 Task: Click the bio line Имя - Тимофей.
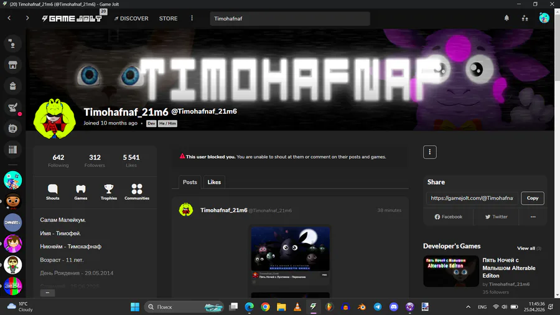pos(60,233)
